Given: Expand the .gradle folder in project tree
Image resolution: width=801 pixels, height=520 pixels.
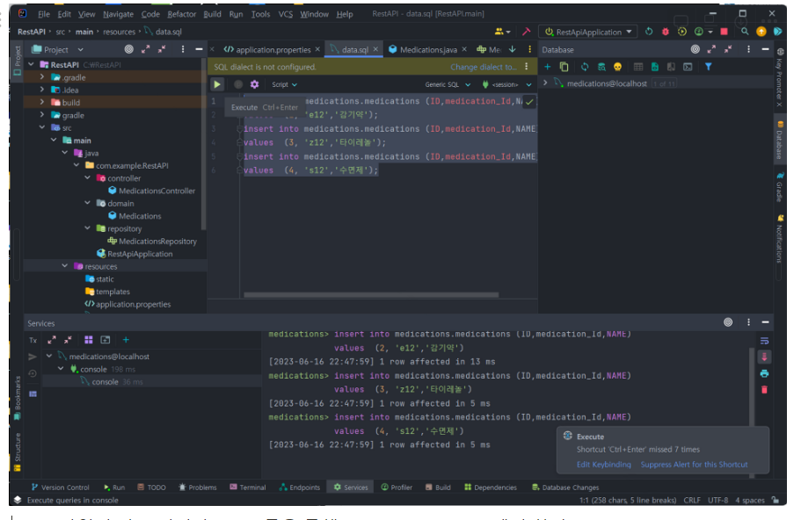Looking at the screenshot, I should 42,77.
